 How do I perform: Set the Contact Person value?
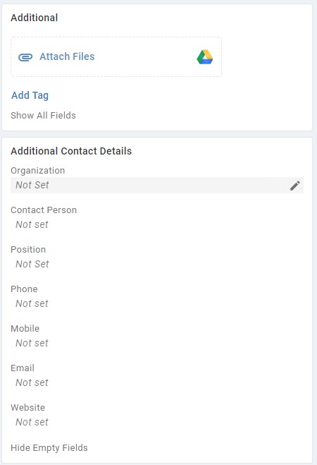pos(32,225)
